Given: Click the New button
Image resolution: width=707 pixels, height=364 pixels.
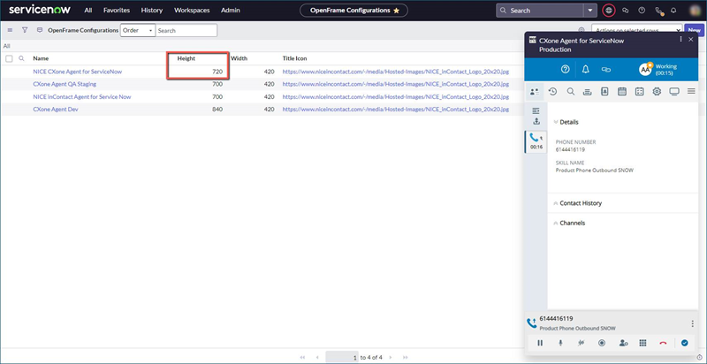Looking at the screenshot, I should click(695, 30).
